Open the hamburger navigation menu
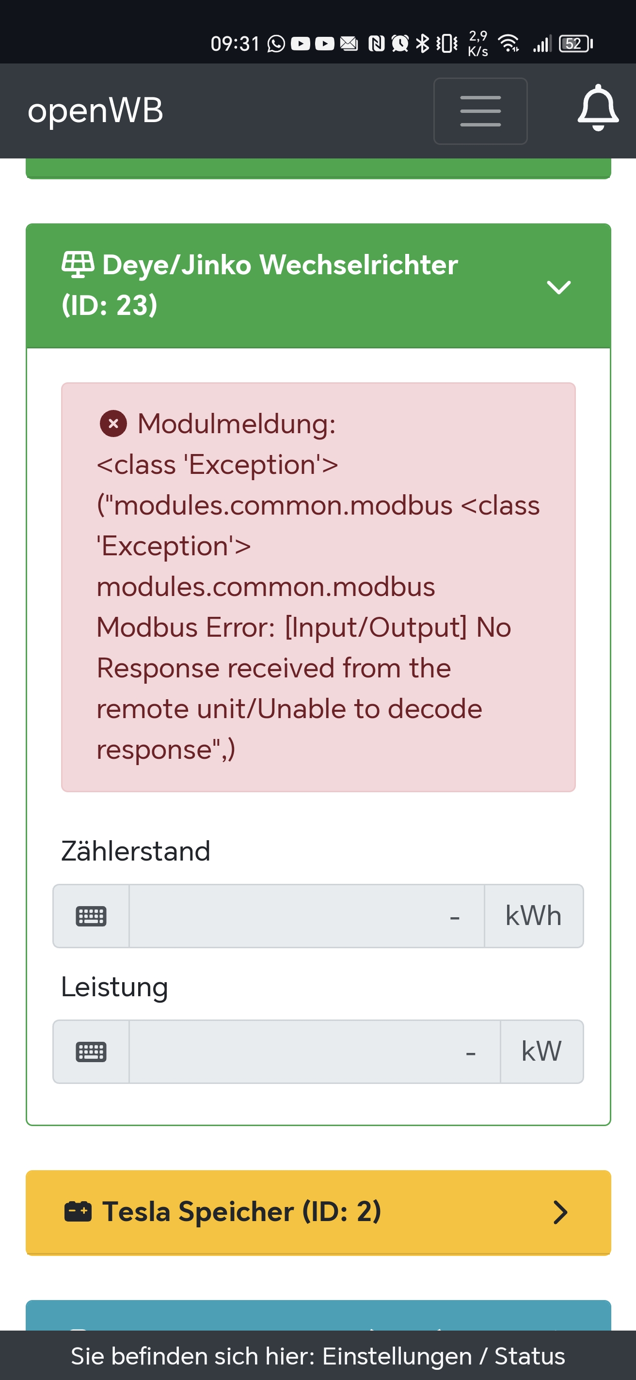636x1380 pixels. pos(480,111)
